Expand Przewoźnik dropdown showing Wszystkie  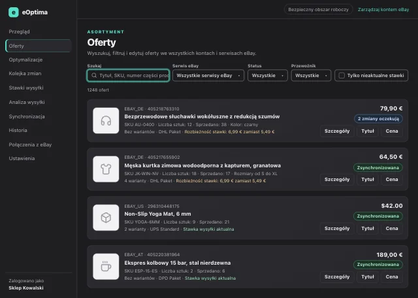[x=311, y=76]
